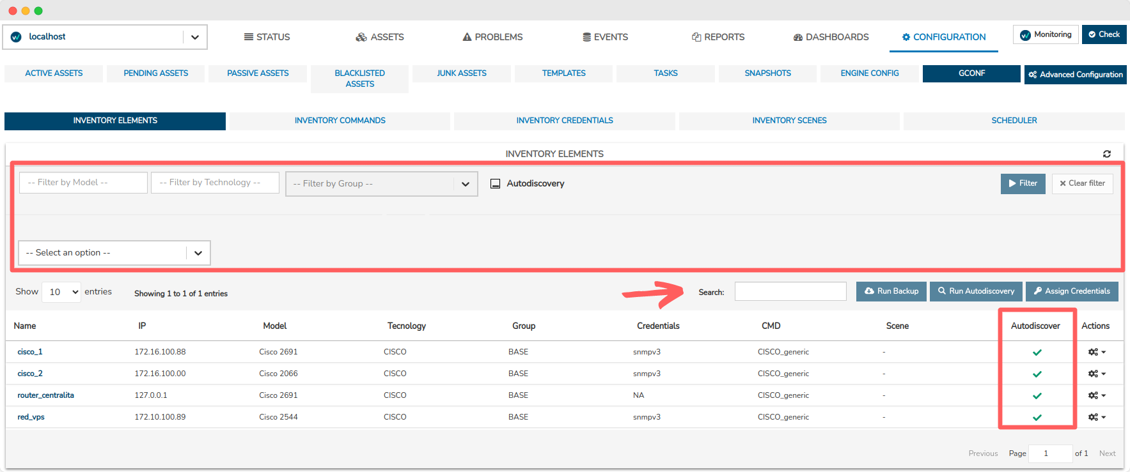Focus the Filter by Technology field
1130x472 pixels.
(x=215, y=183)
